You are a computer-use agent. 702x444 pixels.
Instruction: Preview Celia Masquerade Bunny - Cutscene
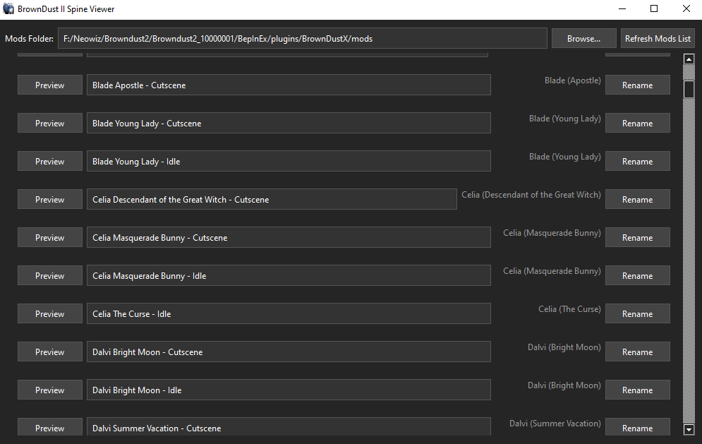coord(49,237)
